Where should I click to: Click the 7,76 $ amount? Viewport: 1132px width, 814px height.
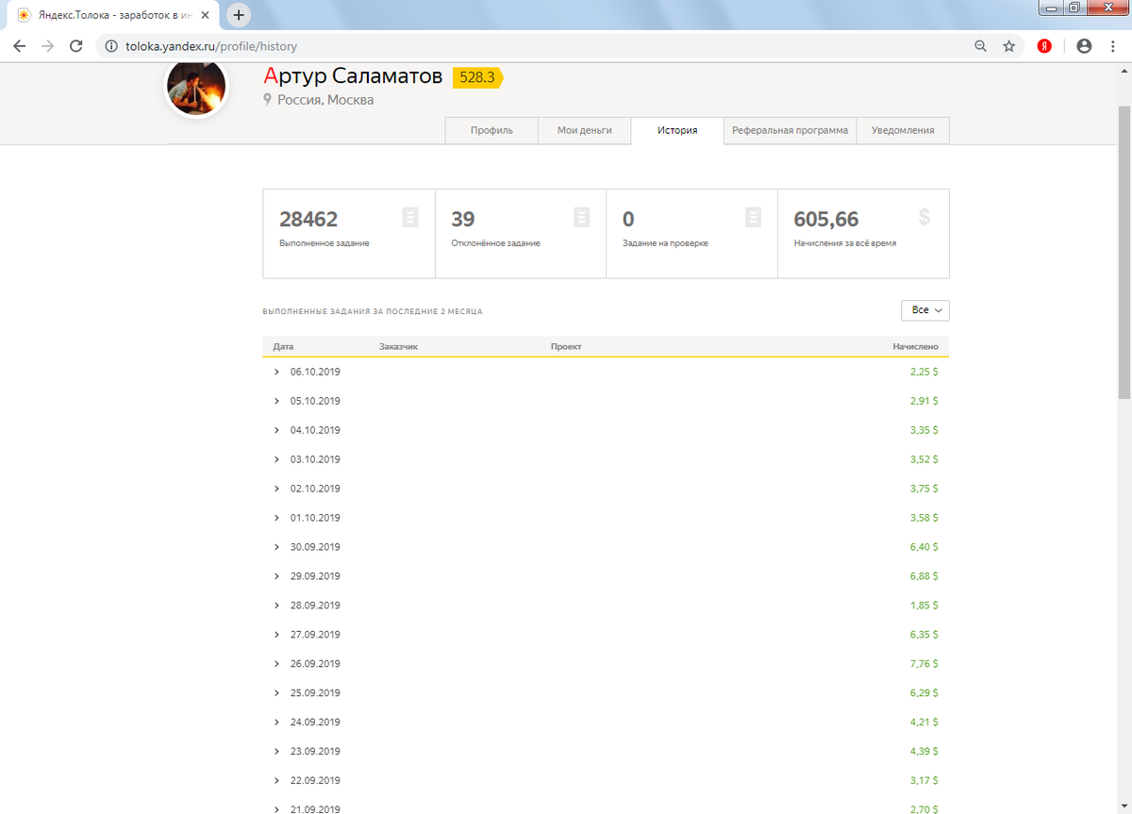[924, 664]
